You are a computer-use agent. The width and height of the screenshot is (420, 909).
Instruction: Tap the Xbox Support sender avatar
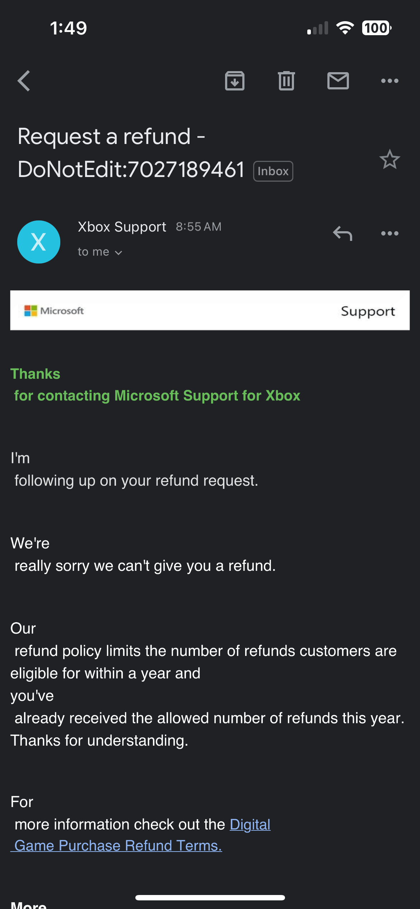pos(39,242)
